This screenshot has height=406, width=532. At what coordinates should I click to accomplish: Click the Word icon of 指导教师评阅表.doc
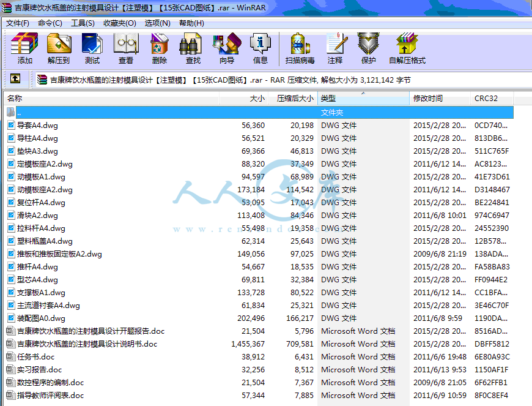[11, 395]
